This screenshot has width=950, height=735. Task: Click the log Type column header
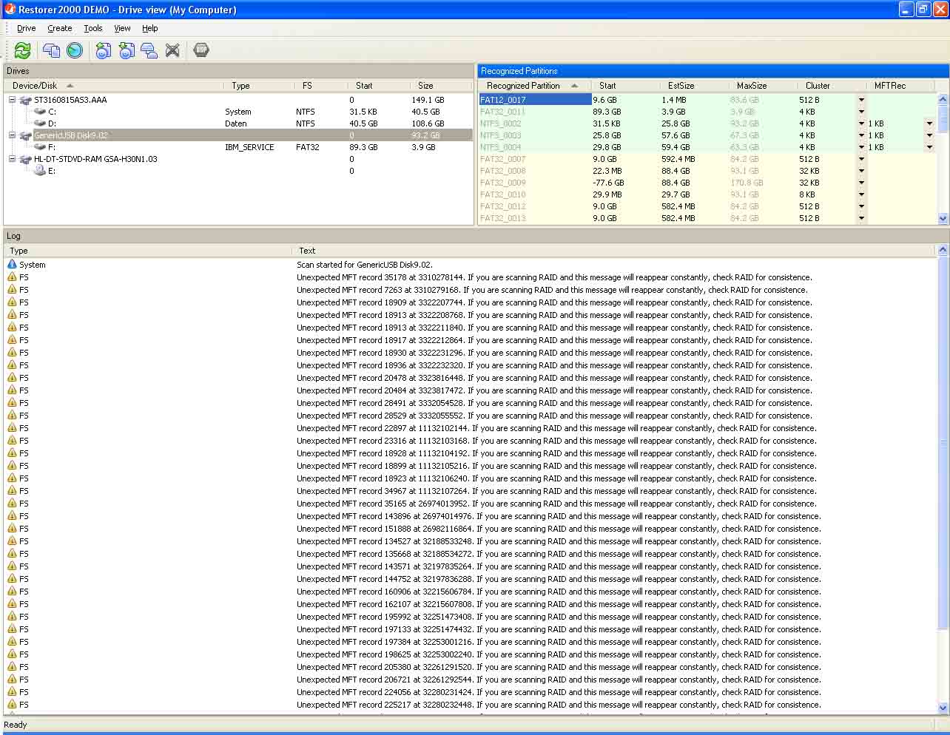(149, 251)
